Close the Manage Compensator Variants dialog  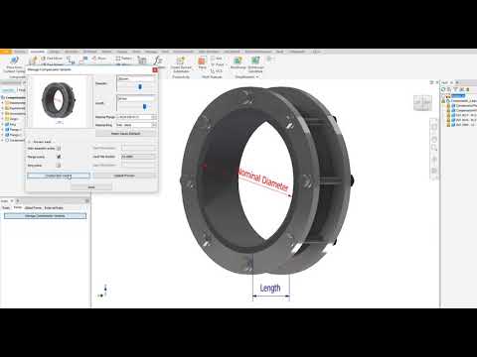click(x=155, y=69)
